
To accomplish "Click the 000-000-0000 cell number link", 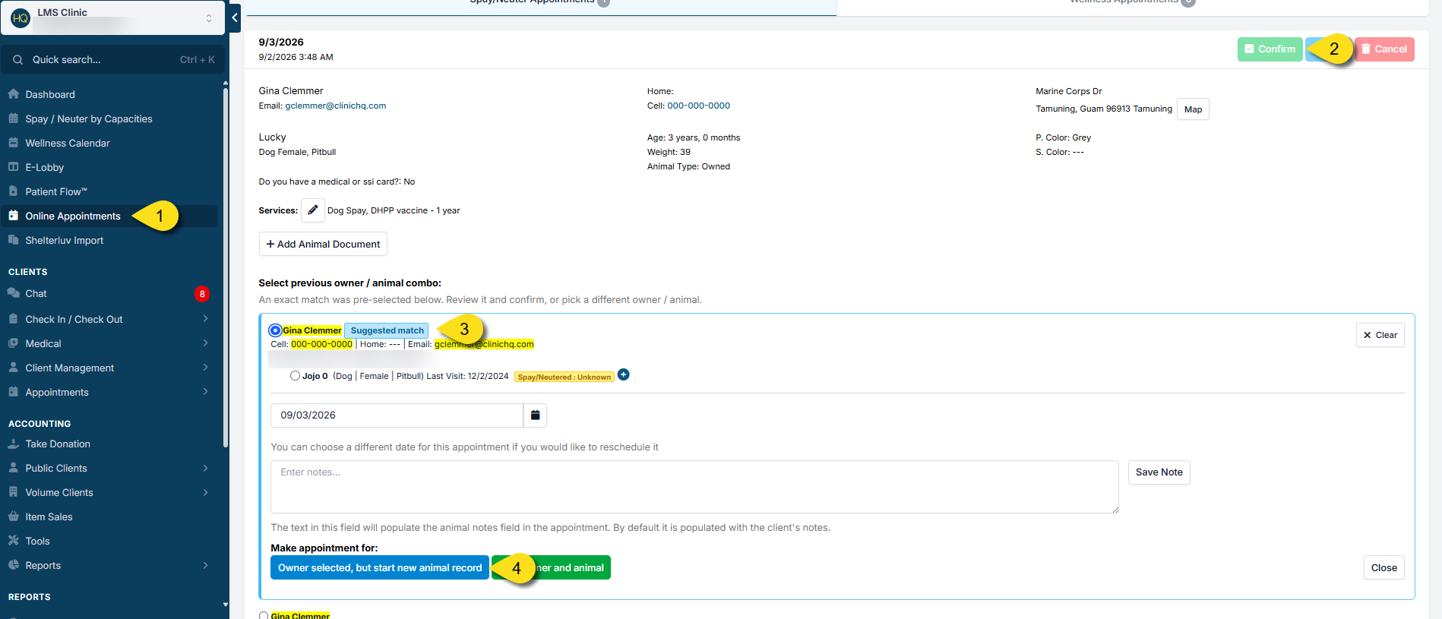I will [x=698, y=106].
